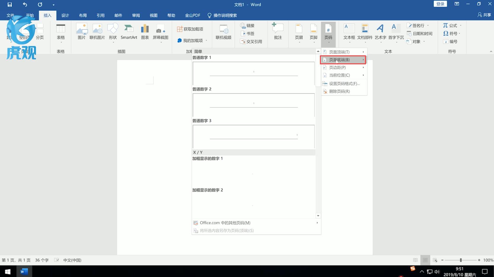The width and height of the screenshot is (494, 277).
Task: Insert 联机视频 online video
Action: 223,31
